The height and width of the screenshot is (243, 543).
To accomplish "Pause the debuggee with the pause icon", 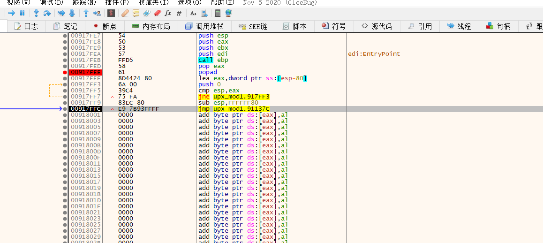I will click(x=22, y=13).
